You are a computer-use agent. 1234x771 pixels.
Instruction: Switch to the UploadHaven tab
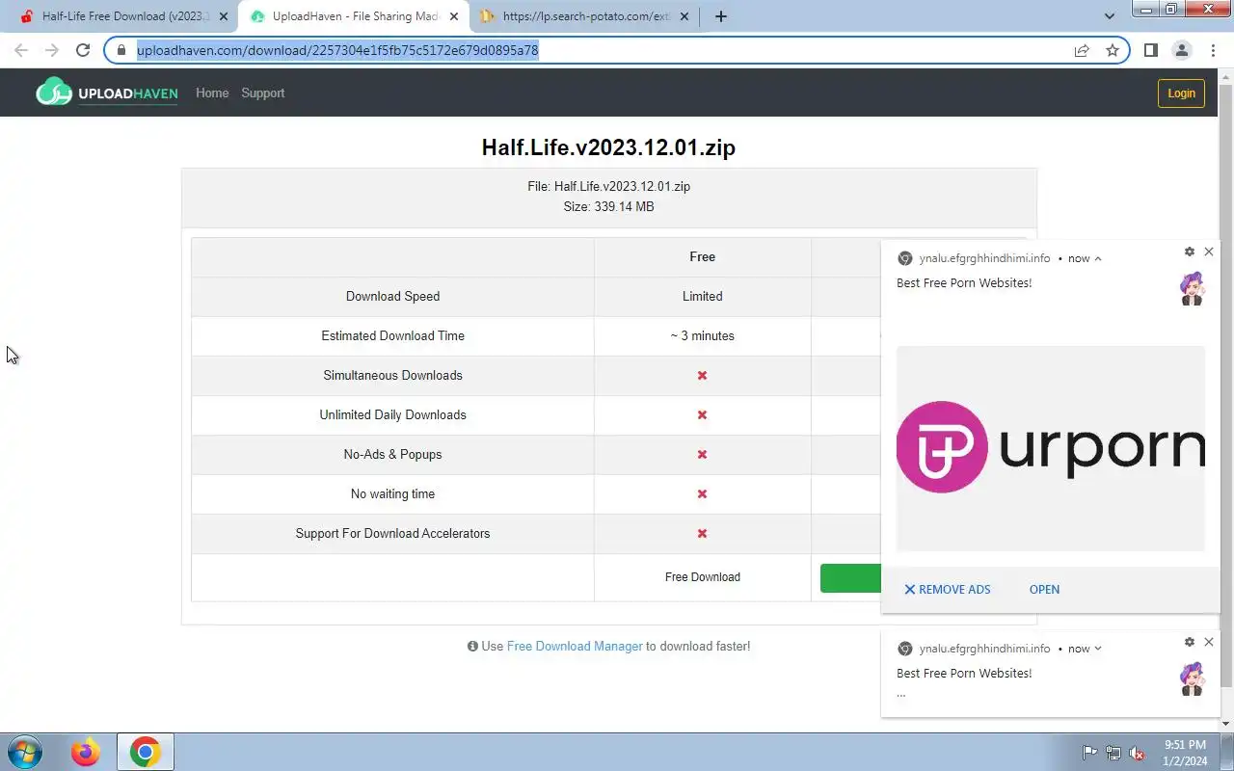pos(355,16)
